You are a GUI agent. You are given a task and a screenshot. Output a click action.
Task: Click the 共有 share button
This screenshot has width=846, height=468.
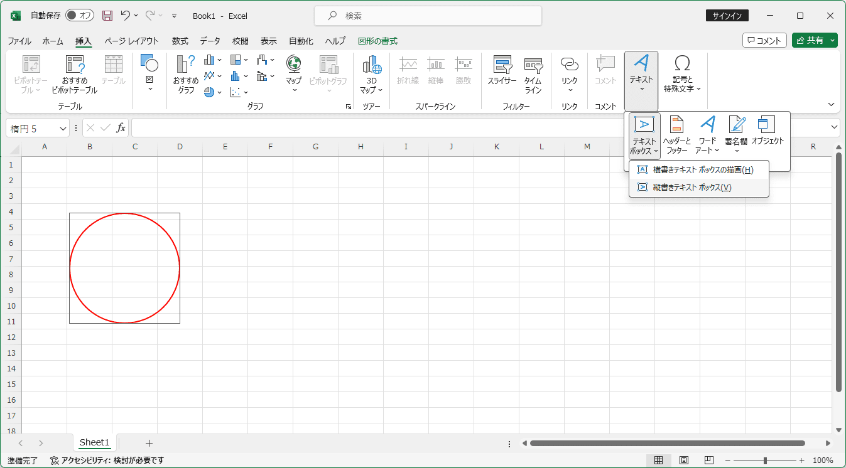point(815,41)
